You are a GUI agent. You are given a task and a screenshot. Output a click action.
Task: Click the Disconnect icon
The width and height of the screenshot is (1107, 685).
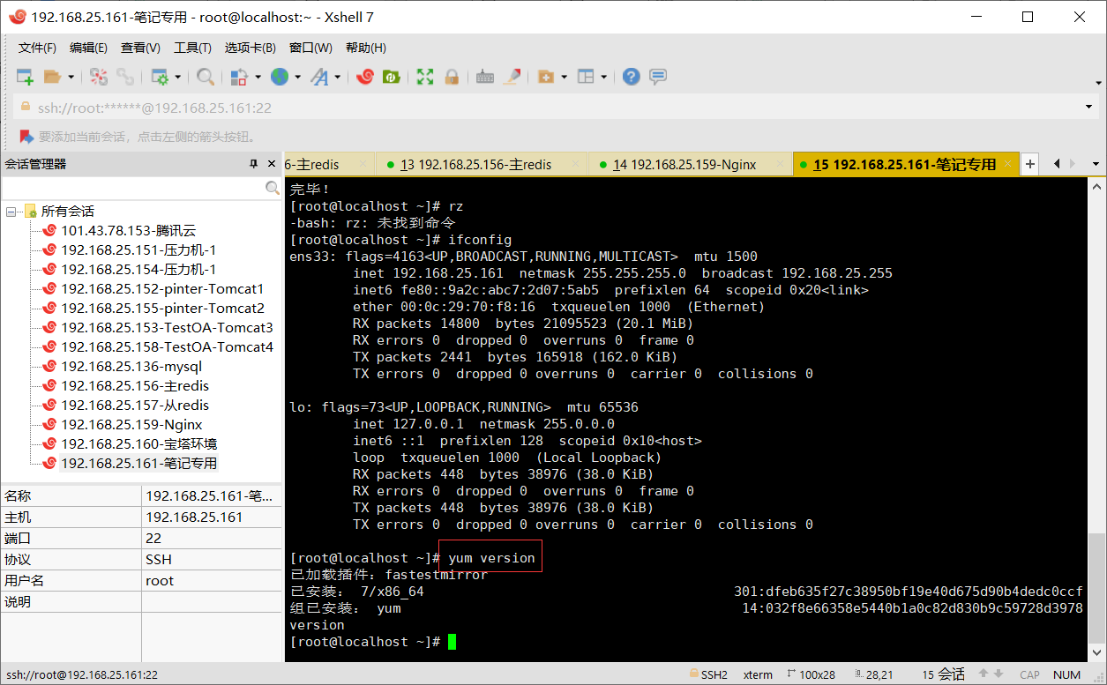pyautogui.click(x=99, y=78)
